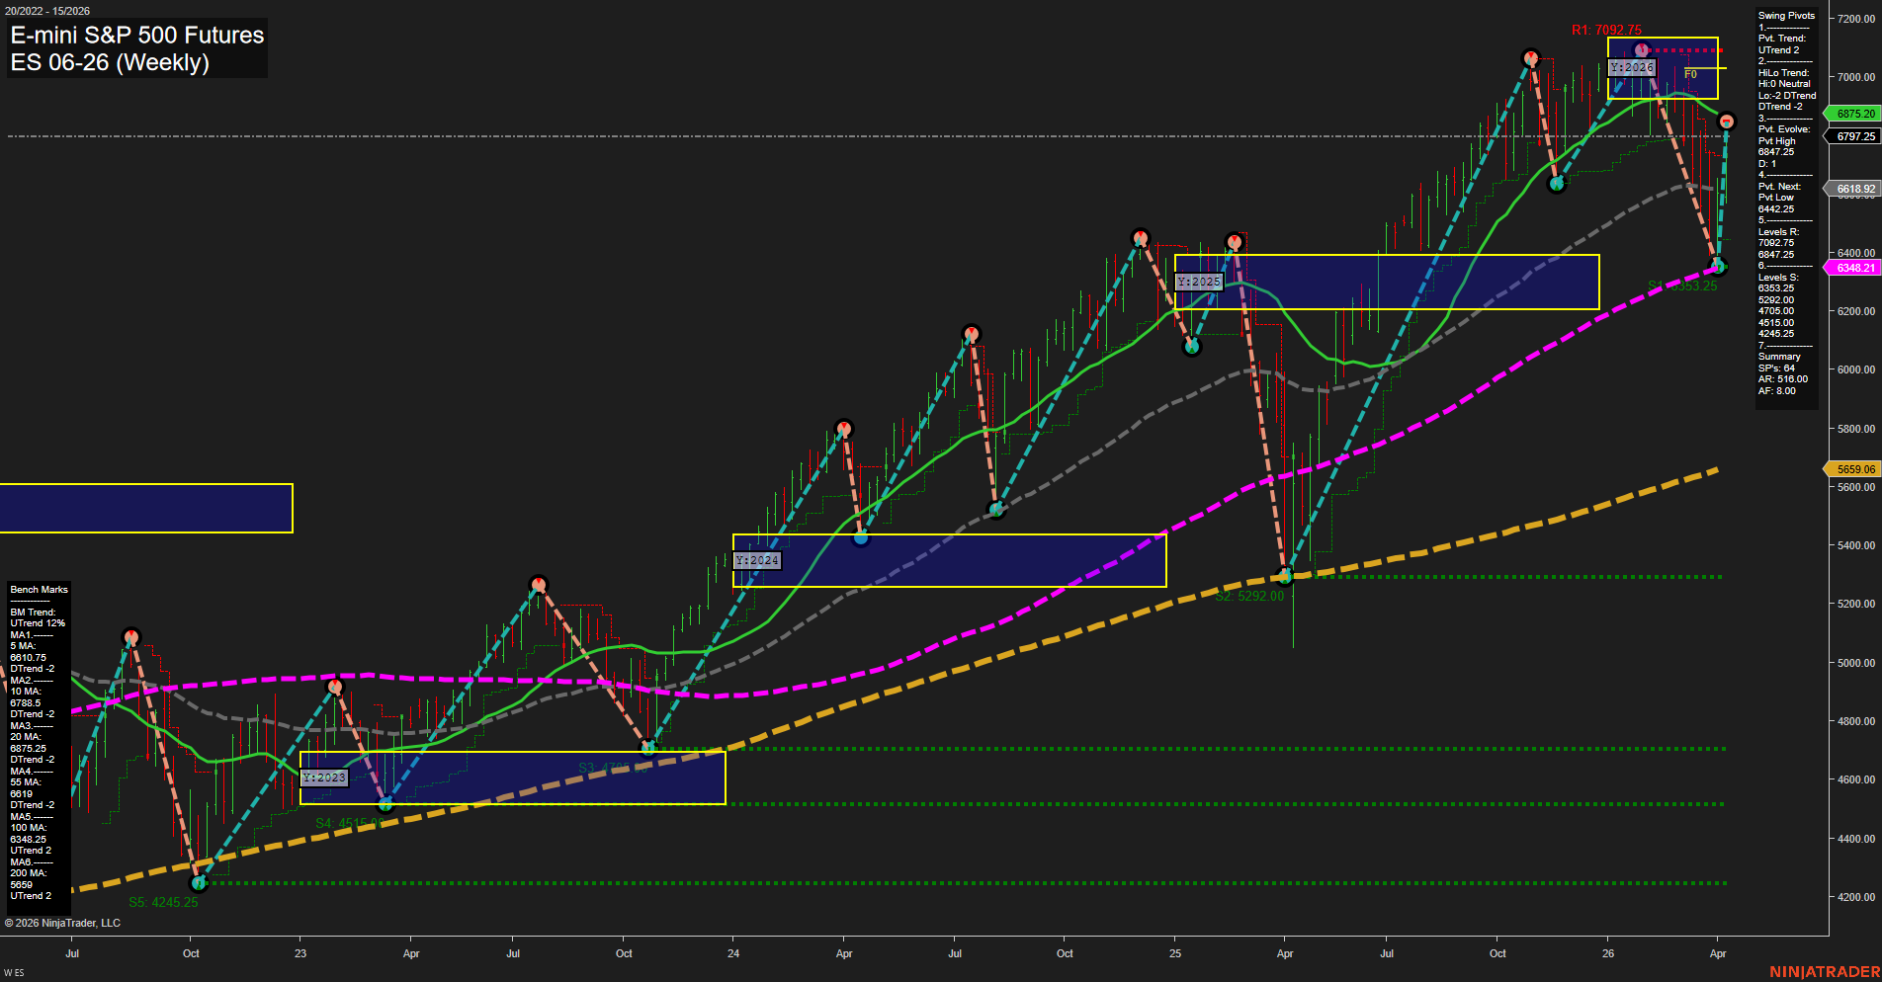This screenshot has width=1882, height=982.
Task: Select the orange circular pivot marker at far right
Action: [x=1726, y=121]
